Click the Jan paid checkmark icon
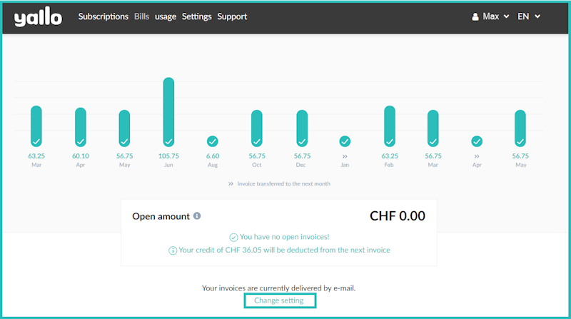The height and width of the screenshot is (319, 571). pos(345,141)
